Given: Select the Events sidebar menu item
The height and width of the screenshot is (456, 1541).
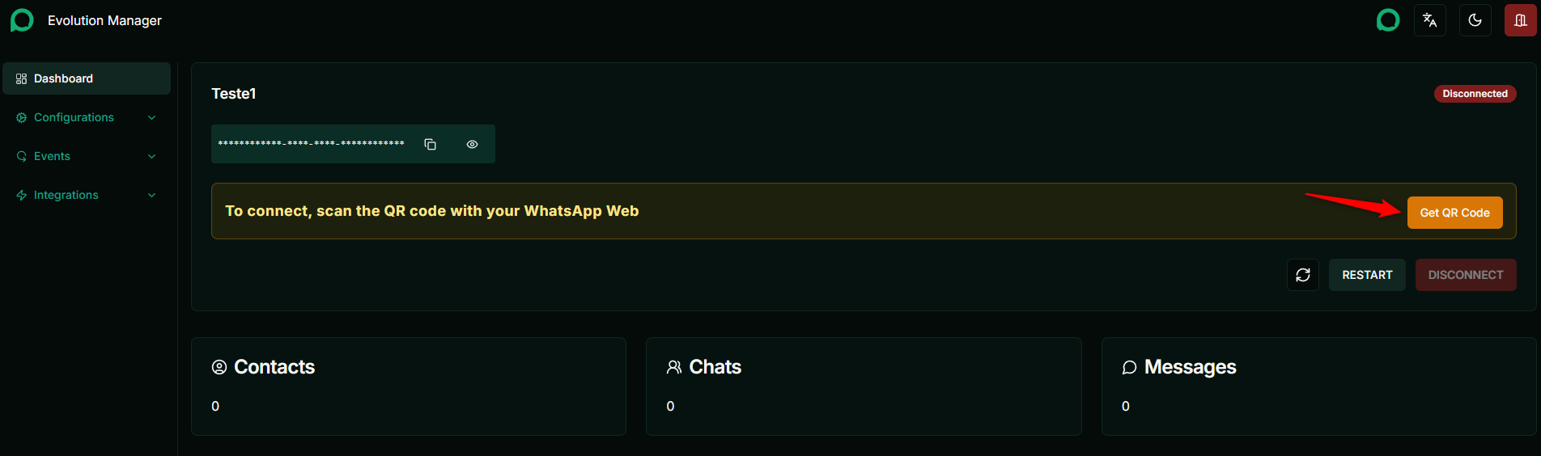Looking at the screenshot, I should click(87, 156).
